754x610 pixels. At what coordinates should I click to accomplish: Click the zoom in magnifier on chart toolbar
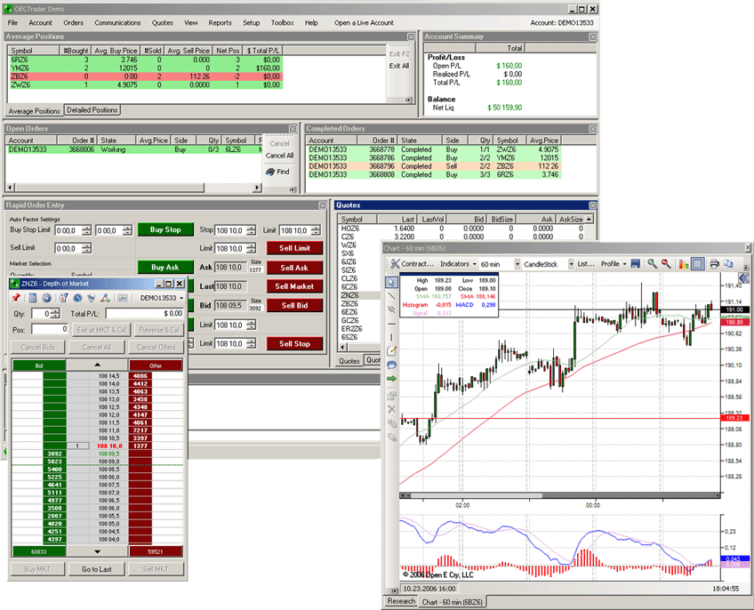(x=652, y=264)
